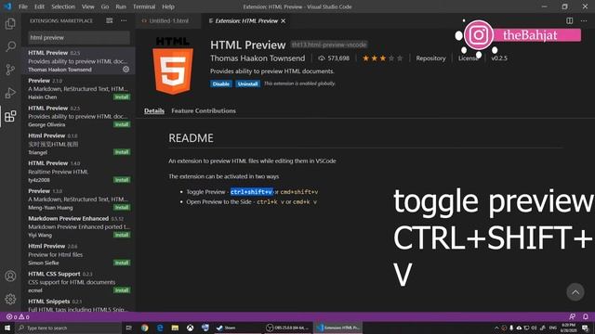
Task: Launch Chrome from the taskbar
Action: point(145,328)
